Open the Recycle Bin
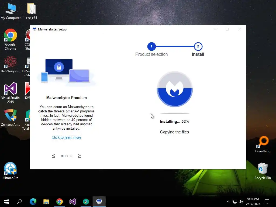276x207 pixels. (263, 171)
